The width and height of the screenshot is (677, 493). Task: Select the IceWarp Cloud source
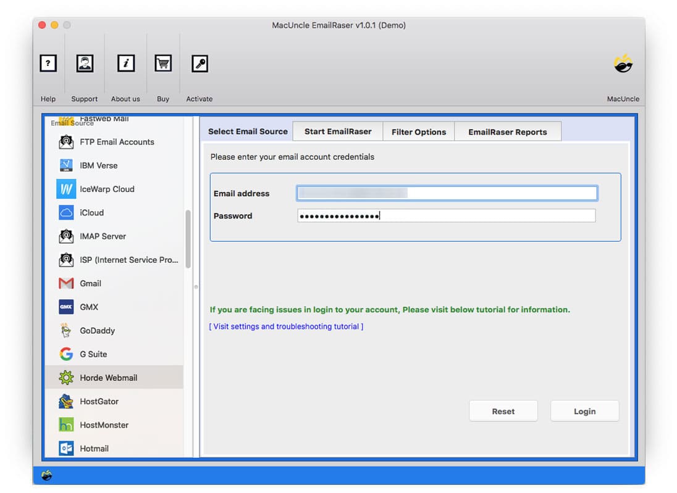tap(66, 189)
